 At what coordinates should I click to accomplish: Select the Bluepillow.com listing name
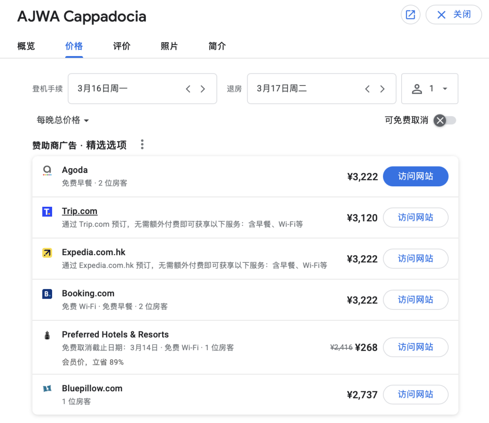[x=92, y=389]
